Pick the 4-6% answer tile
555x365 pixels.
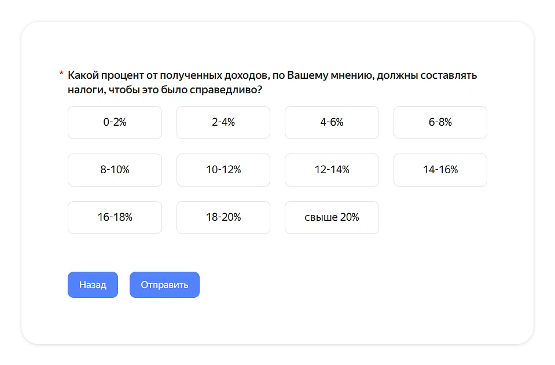click(x=332, y=122)
